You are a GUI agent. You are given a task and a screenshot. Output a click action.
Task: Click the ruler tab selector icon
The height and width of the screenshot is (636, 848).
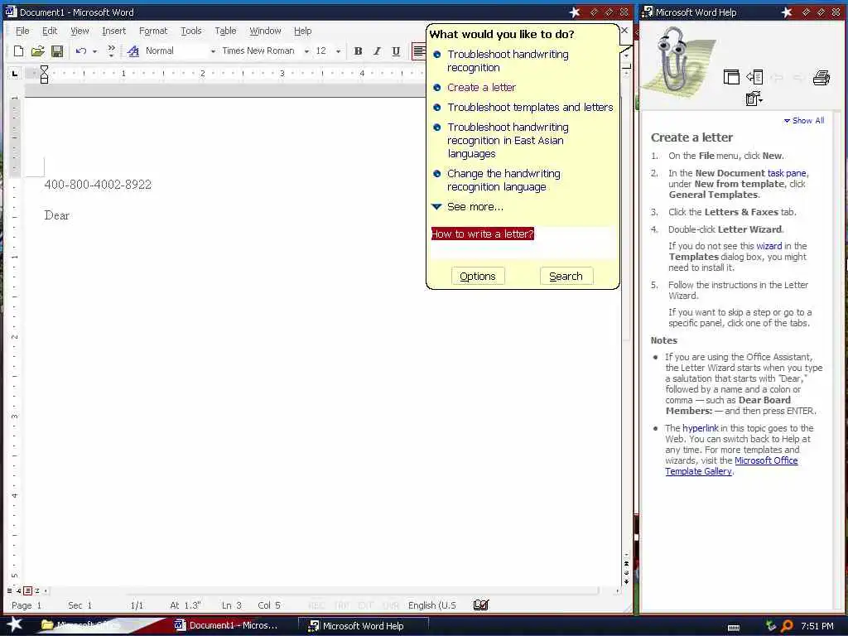point(15,73)
